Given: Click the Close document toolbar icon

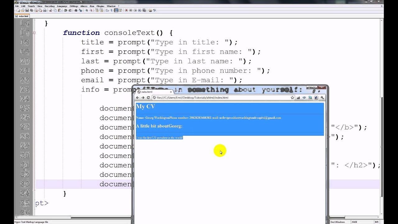Looking at the screenshot, I should (x=36, y=10).
